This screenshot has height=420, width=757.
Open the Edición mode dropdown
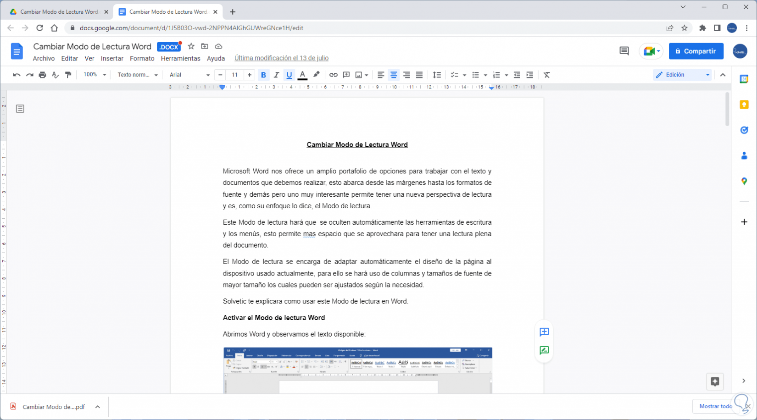coord(682,75)
